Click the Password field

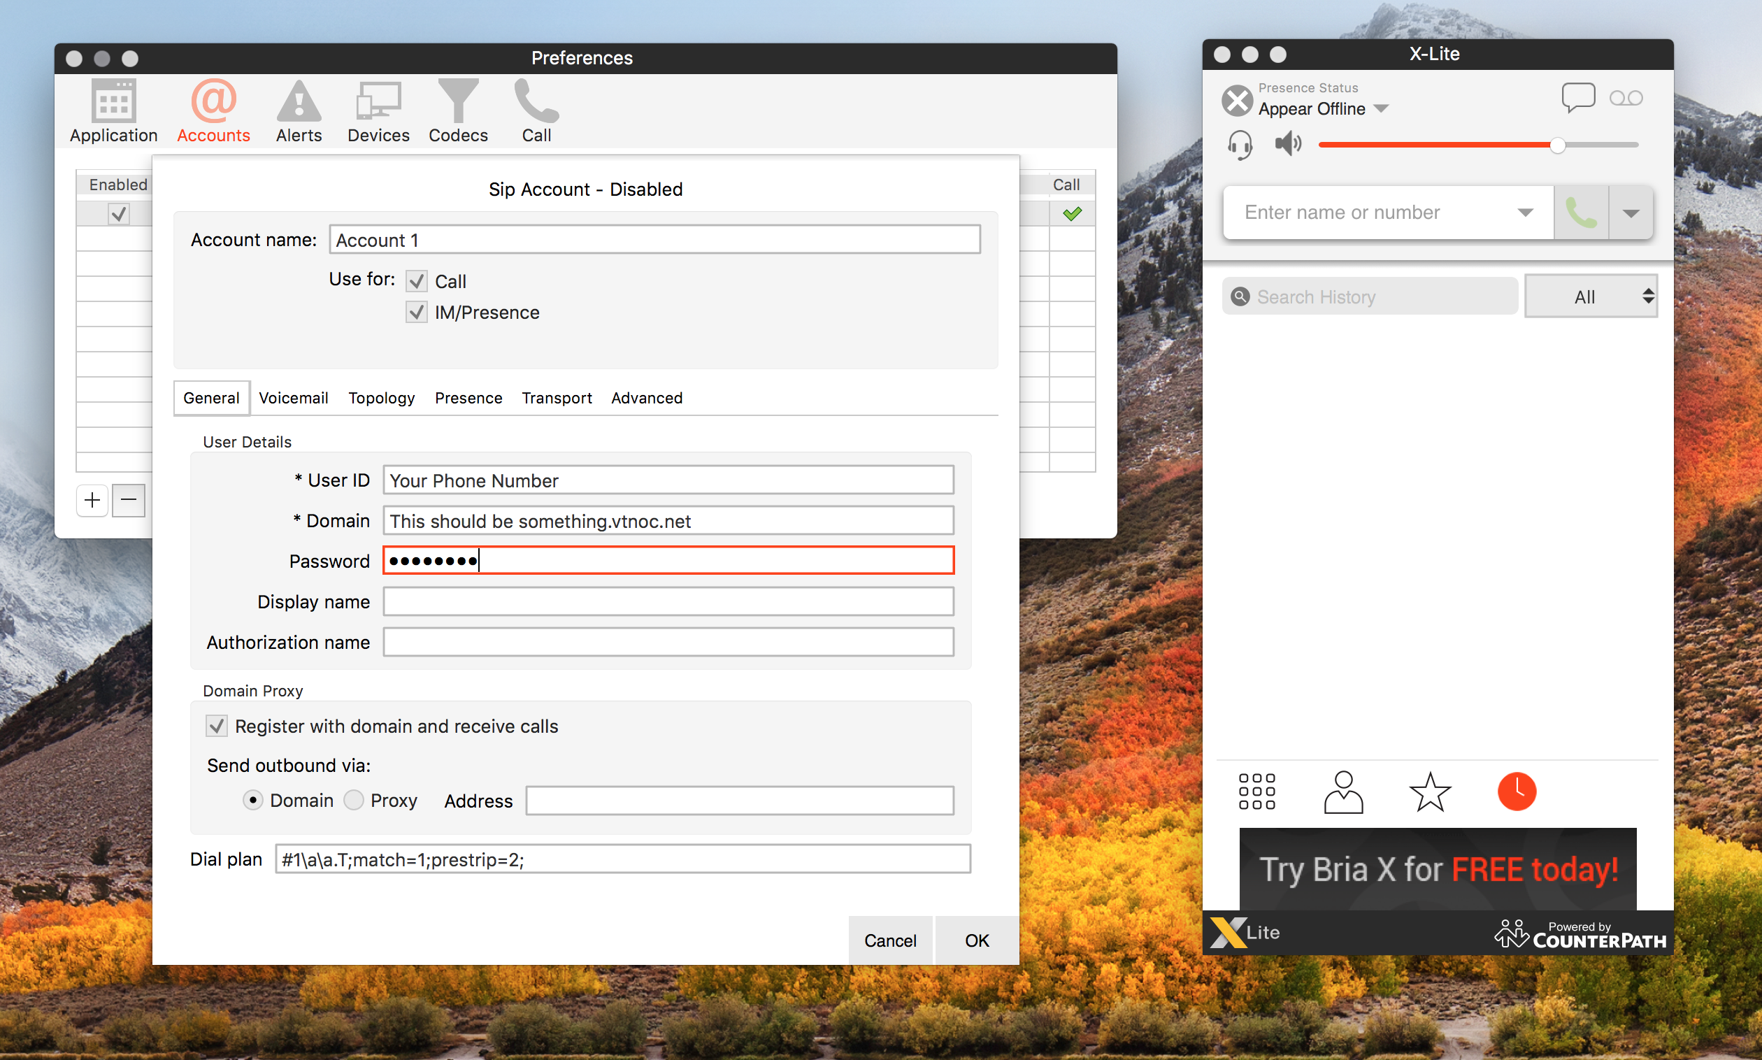(668, 561)
